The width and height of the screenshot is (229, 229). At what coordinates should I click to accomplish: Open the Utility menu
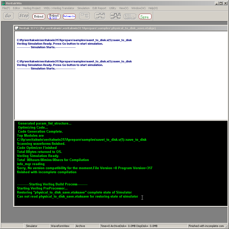click(113, 8)
